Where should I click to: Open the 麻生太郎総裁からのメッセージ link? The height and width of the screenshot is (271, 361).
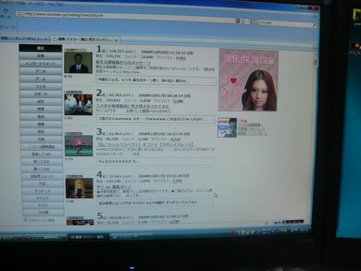pyautogui.click(x=123, y=63)
